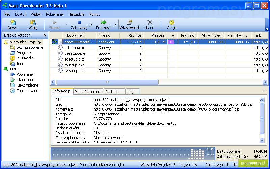Switch to Postęp tab
270x169 pixels.
pyautogui.click(x=114, y=92)
